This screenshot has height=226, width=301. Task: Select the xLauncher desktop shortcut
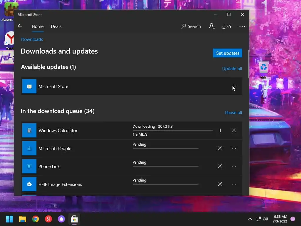point(8,11)
